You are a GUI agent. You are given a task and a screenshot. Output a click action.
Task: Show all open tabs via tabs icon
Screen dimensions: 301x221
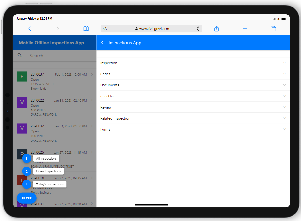pyautogui.click(x=273, y=29)
